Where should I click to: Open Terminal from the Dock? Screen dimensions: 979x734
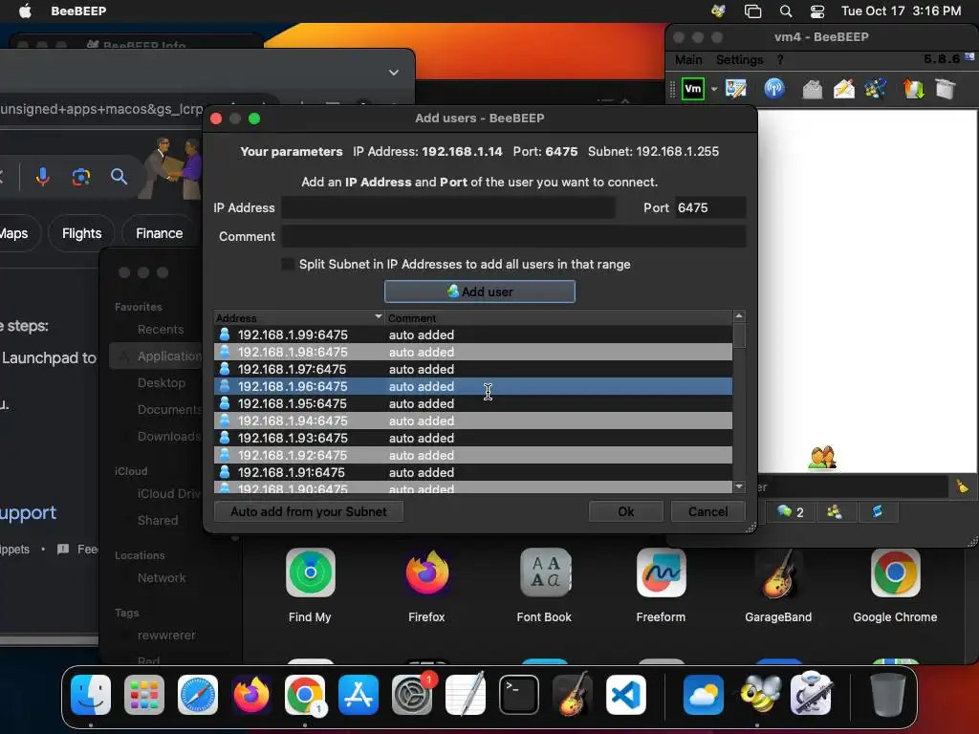tap(519, 694)
